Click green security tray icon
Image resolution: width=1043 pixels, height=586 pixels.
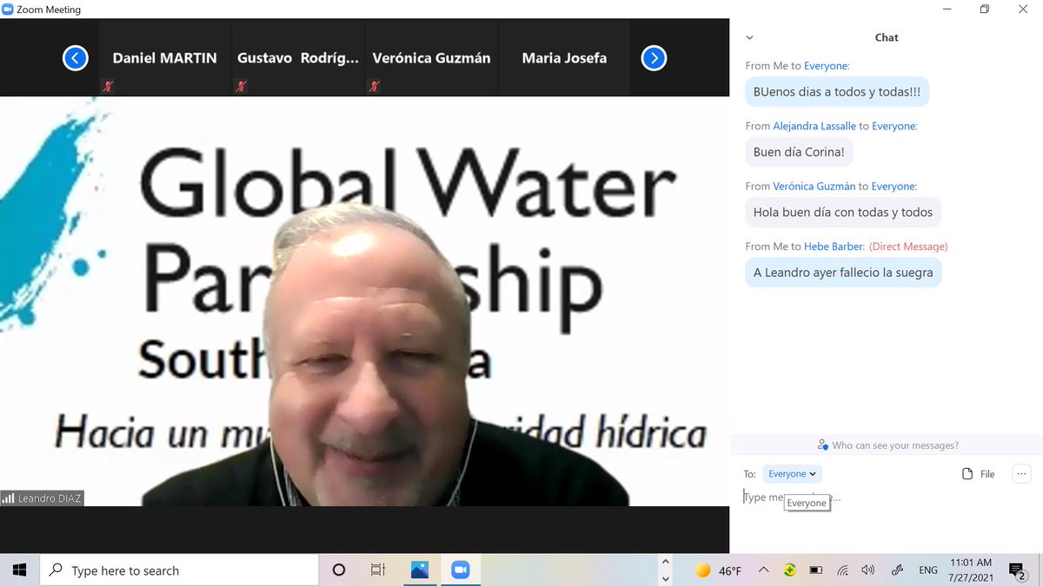(x=789, y=570)
